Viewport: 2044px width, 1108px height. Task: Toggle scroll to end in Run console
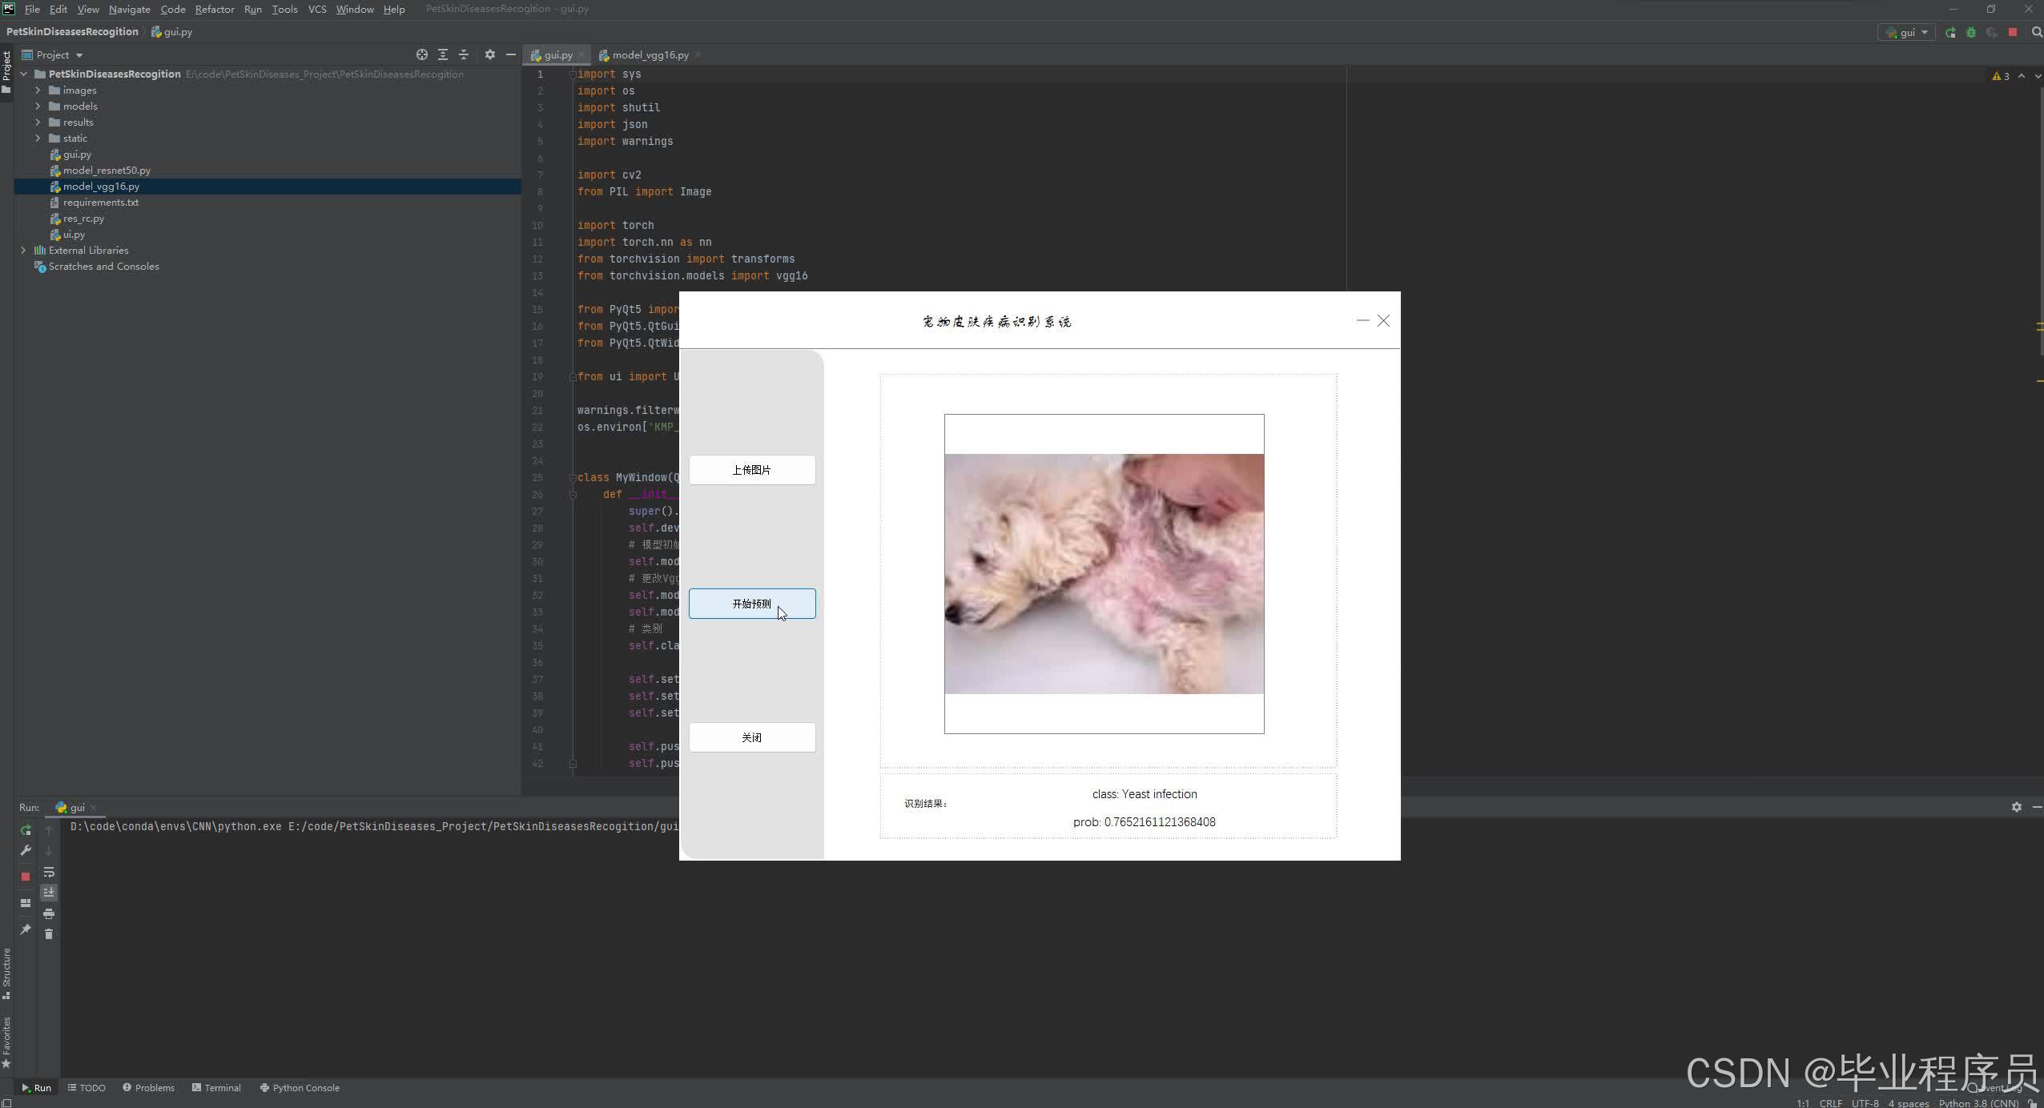[x=49, y=892]
